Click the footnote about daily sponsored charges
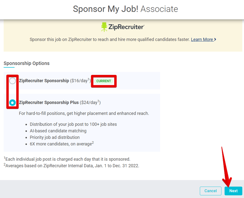This screenshot has height=198, width=244. [x=67, y=159]
